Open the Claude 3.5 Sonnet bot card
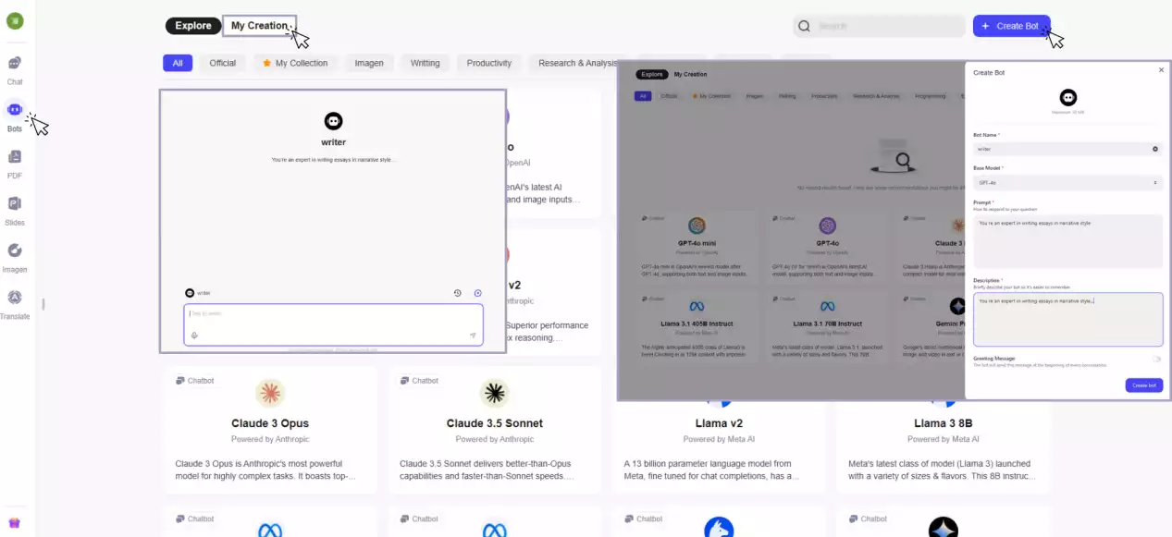The height and width of the screenshot is (537, 1172). click(494, 427)
